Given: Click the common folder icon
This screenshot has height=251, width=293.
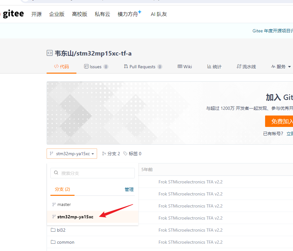Looking at the screenshot, I should (53, 242).
